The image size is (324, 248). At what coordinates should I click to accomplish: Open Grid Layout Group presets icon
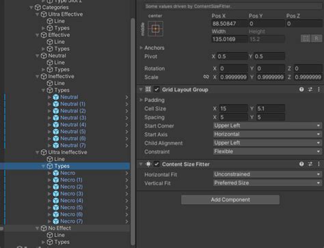[x=310, y=90]
